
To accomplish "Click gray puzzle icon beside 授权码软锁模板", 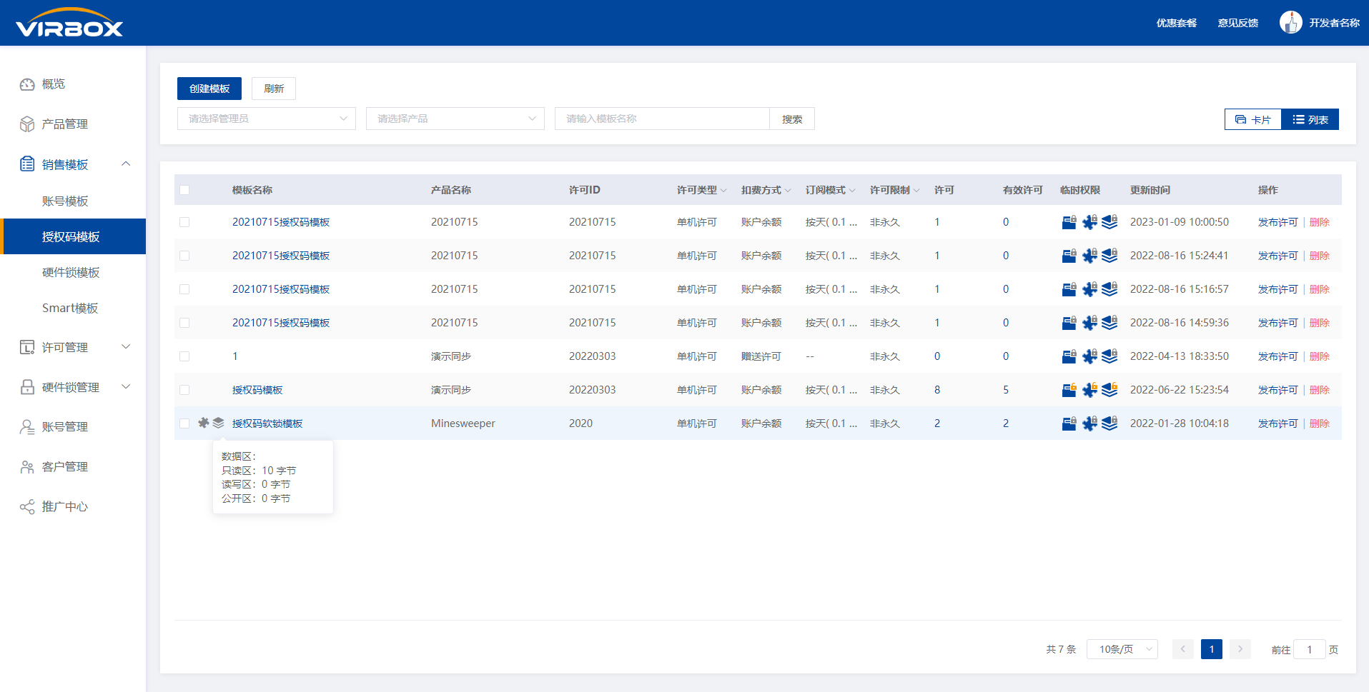I will (x=204, y=423).
